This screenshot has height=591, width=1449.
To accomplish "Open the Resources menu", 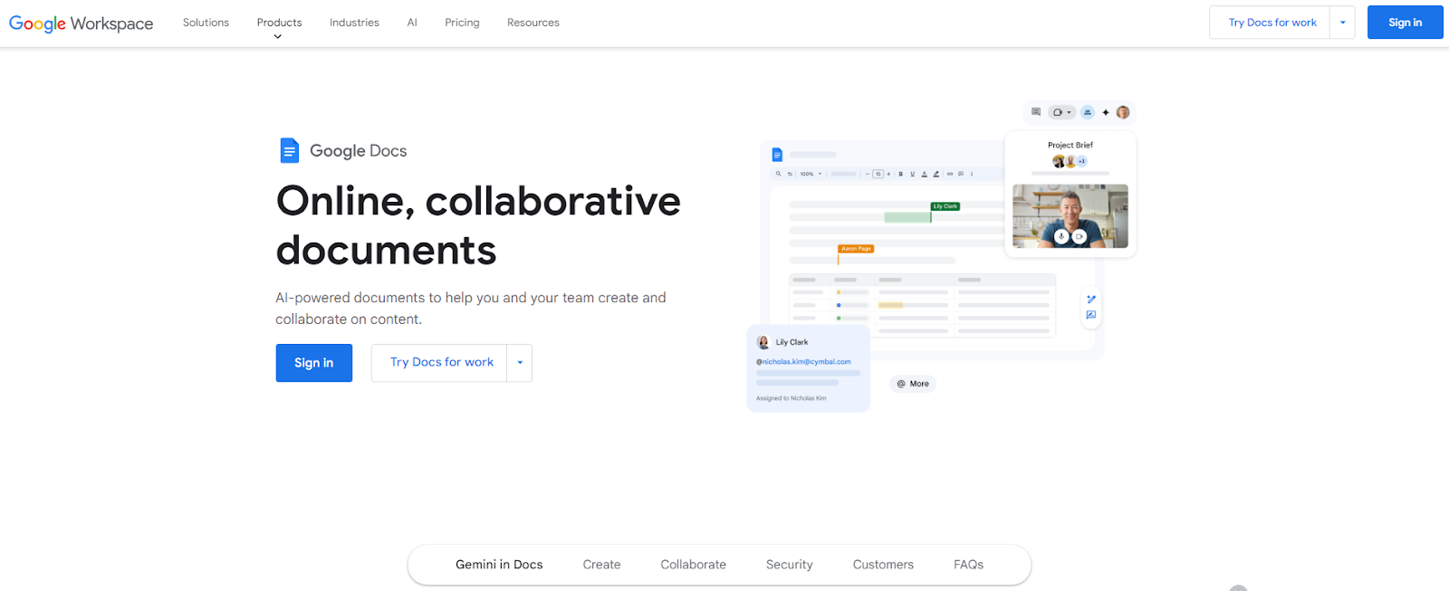I will 533,23.
